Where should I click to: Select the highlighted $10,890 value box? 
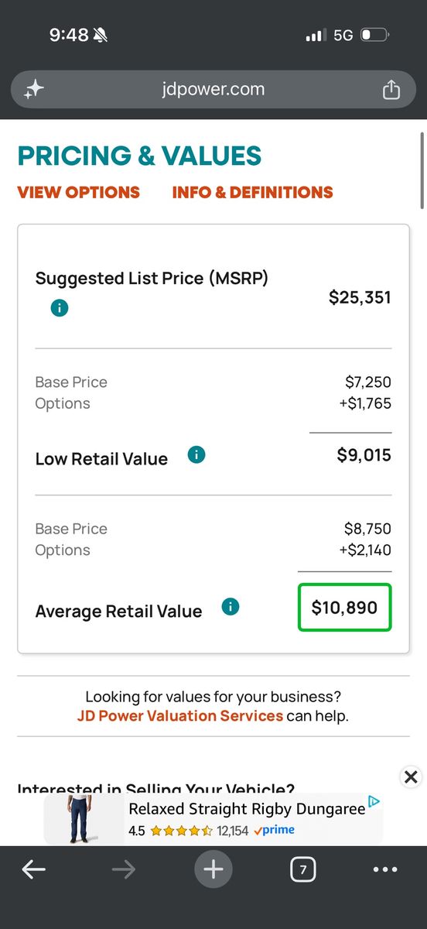(345, 608)
